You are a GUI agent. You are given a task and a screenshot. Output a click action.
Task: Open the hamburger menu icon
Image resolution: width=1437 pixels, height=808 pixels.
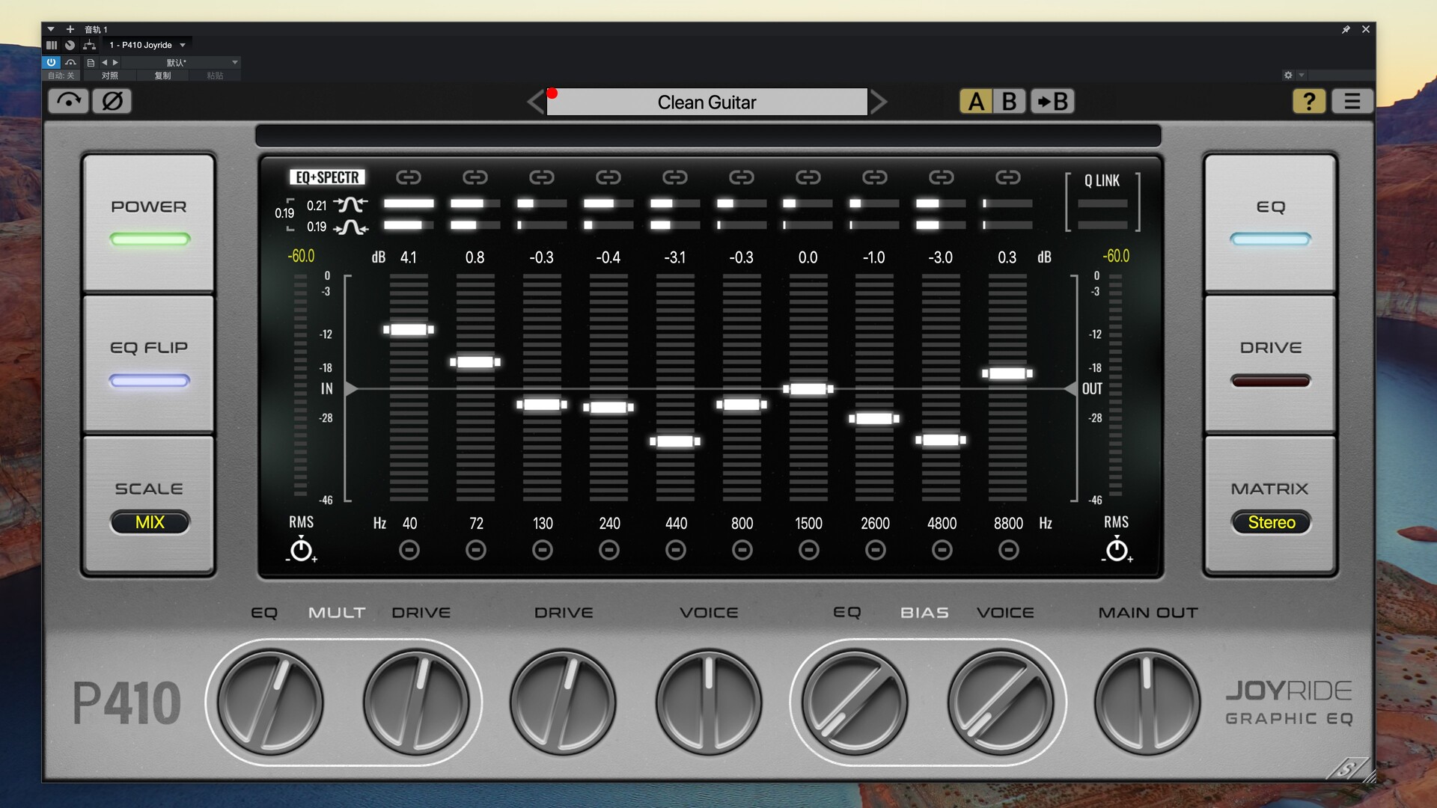[x=1352, y=101]
